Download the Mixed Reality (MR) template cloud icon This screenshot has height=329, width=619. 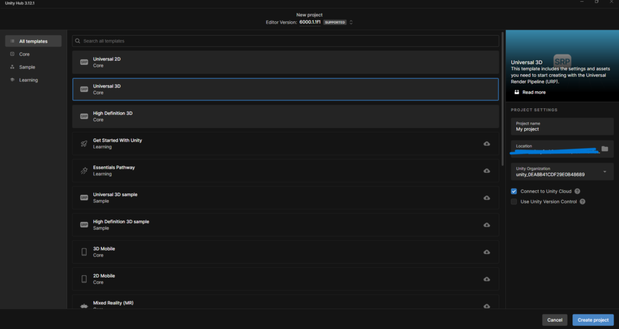point(487,306)
